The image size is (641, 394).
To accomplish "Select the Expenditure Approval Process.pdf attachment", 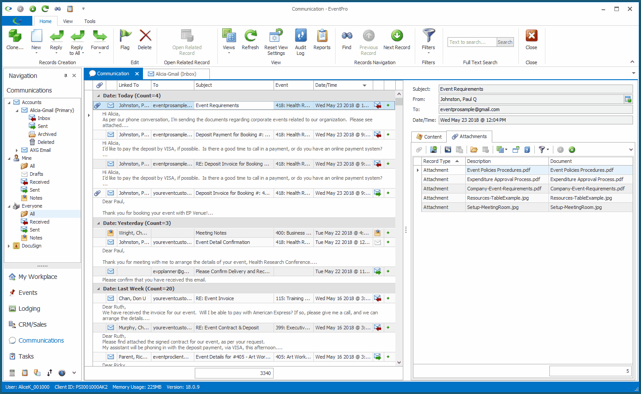I will coord(527,179).
